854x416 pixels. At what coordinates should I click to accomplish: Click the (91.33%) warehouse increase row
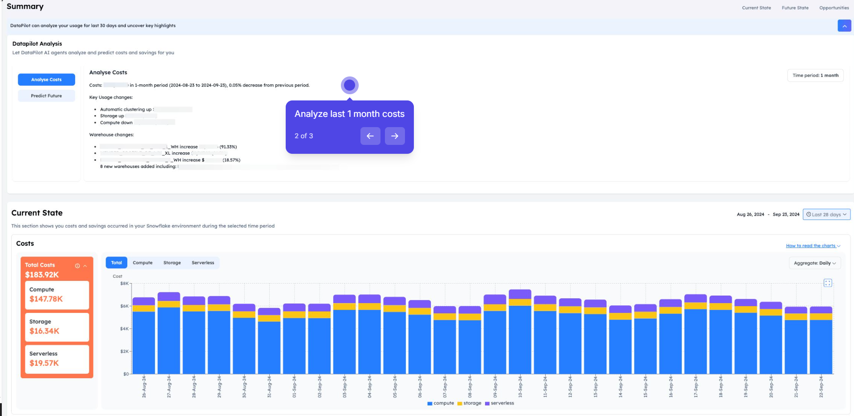[x=168, y=147]
